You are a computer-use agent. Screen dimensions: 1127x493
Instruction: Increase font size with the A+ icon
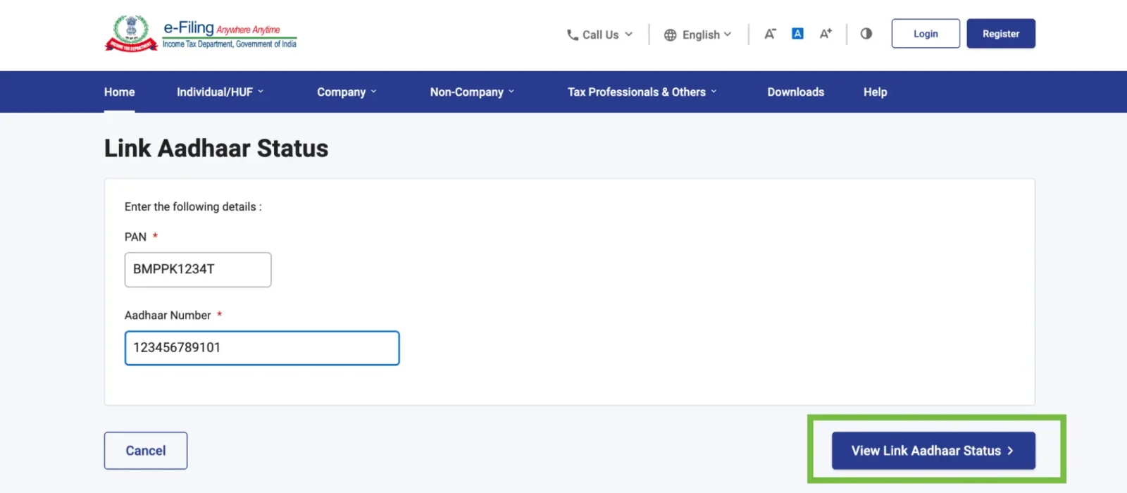pyautogui.click(x=826, y=34)
